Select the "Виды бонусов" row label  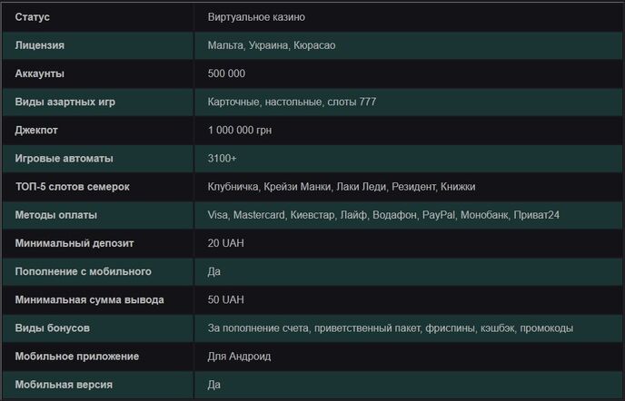point(53,328)
